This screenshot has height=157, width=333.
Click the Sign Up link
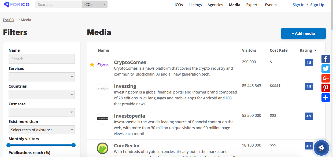[317, 5]
